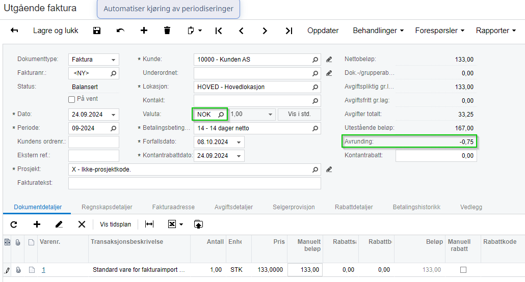Toggle Manuell rabatt checkbox on row 1
Image resolution: width=525 pixels, height=282 pixels.
(463, 270)
